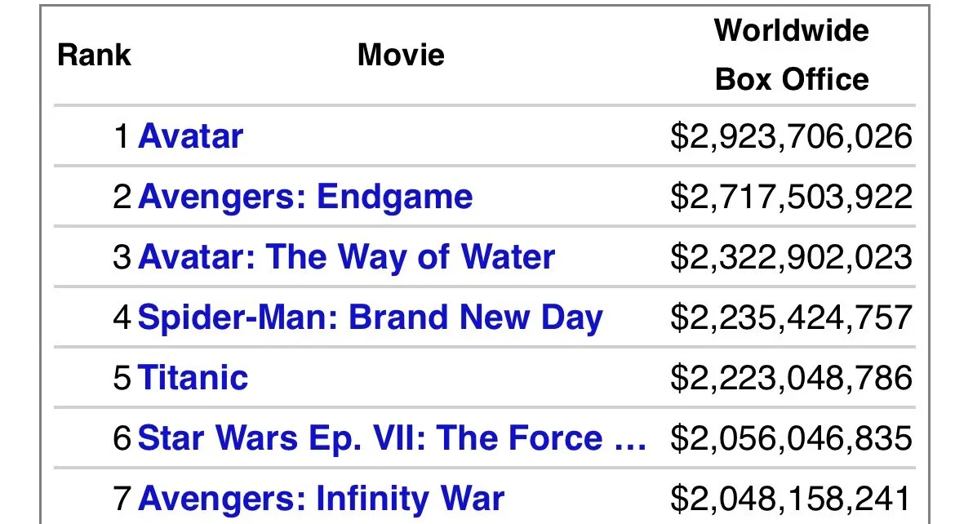Select the $2,322,902,023 box office figure

coord(791,257)
